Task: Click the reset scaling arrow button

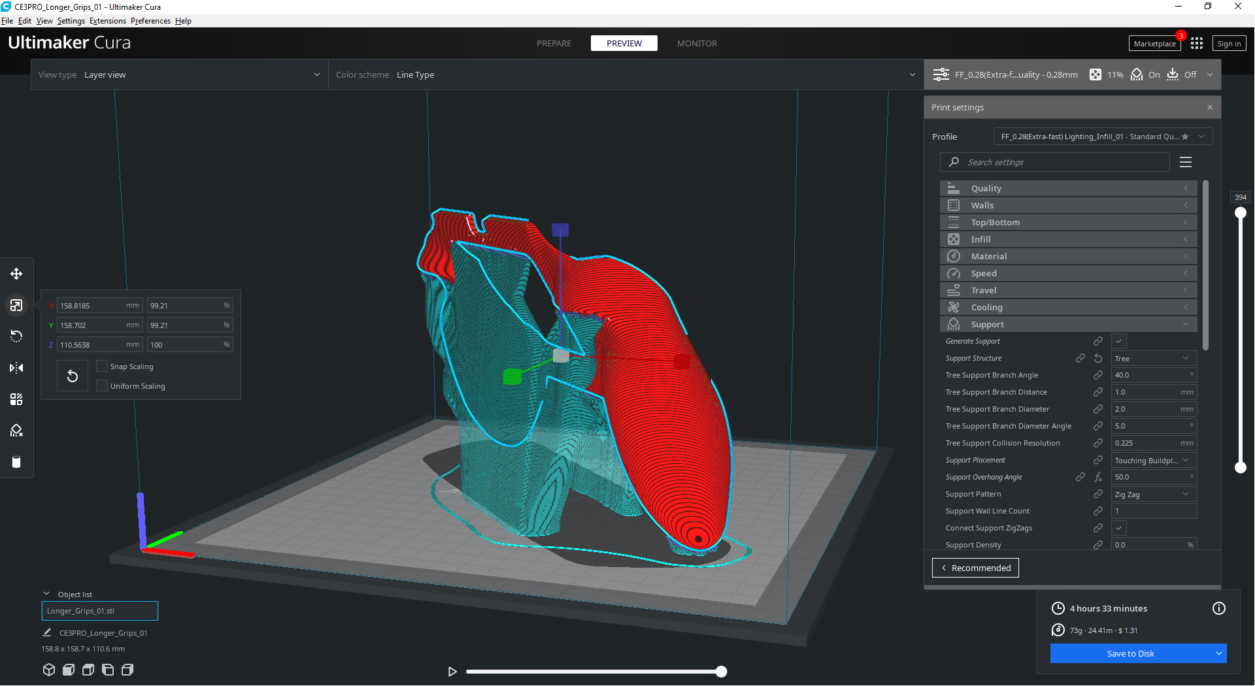Action: [x=73, y=376]
